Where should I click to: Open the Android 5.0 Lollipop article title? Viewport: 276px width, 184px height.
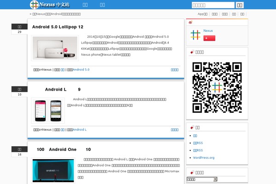tap(57, 27)
